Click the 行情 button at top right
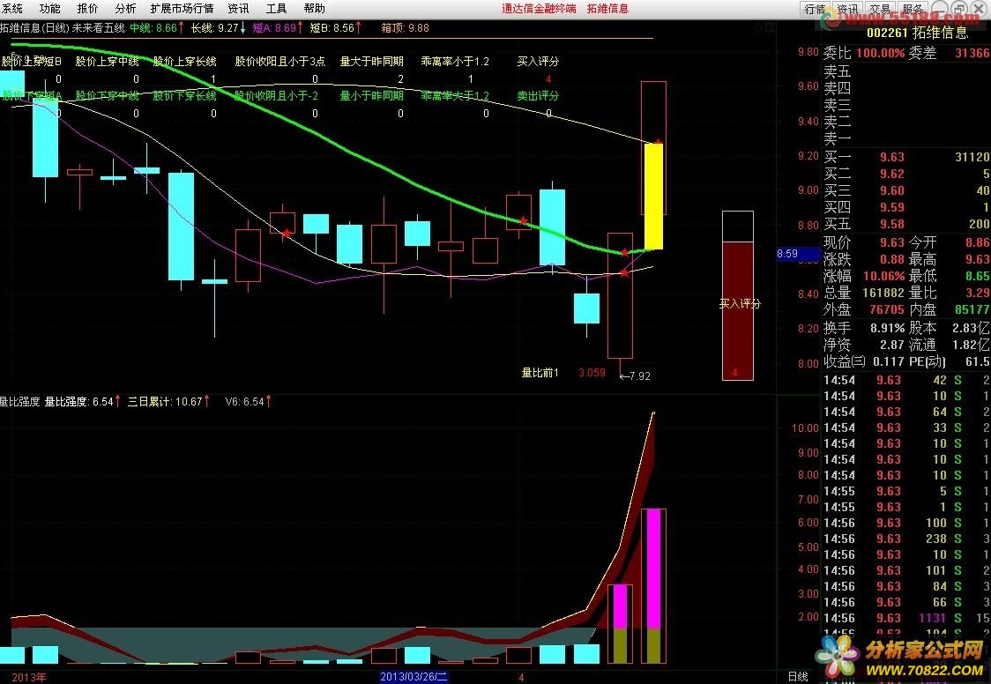The height and width of the screenshot is (684, 991). point(815,9)
